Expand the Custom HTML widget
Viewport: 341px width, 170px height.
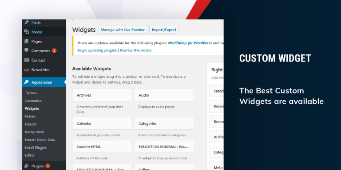click(102, 147)
